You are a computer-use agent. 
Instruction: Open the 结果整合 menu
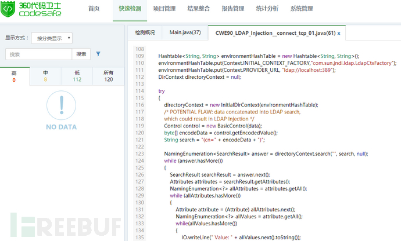198,9
